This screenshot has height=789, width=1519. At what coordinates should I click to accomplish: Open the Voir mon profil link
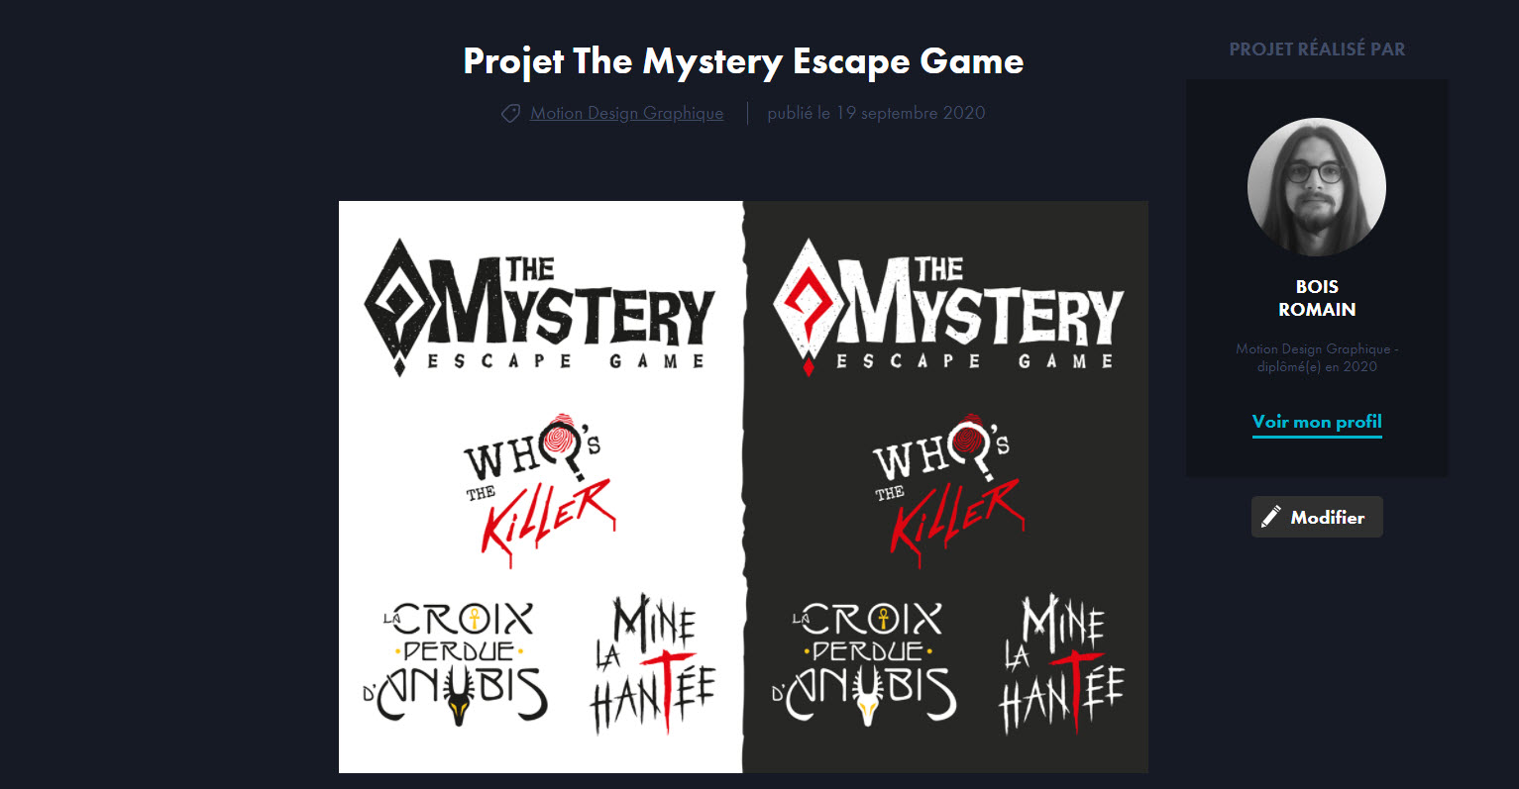pyautogui.click(x=1317, y=422)
